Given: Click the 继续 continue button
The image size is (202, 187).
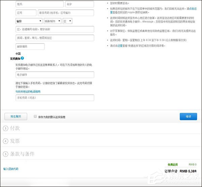Looking at the screenshot, I should pyautogui.click(x=188, y=117).
